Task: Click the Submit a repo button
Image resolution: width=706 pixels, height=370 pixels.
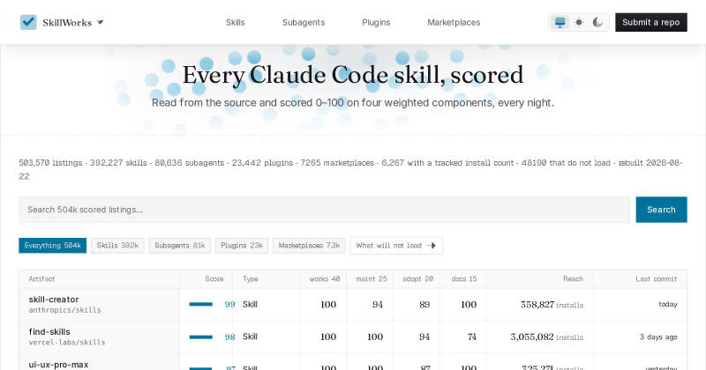Action: 651,23
